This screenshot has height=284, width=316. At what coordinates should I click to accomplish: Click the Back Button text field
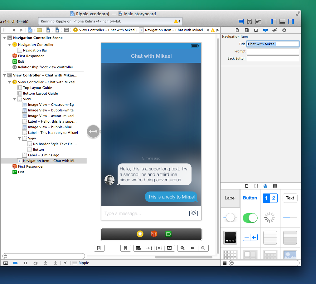(273, 58)
